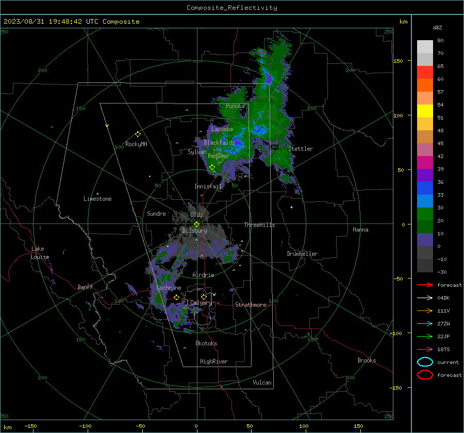Click the yellow diamond marker below Cochrane
The image size is (464, 433).
coord(176,297)
